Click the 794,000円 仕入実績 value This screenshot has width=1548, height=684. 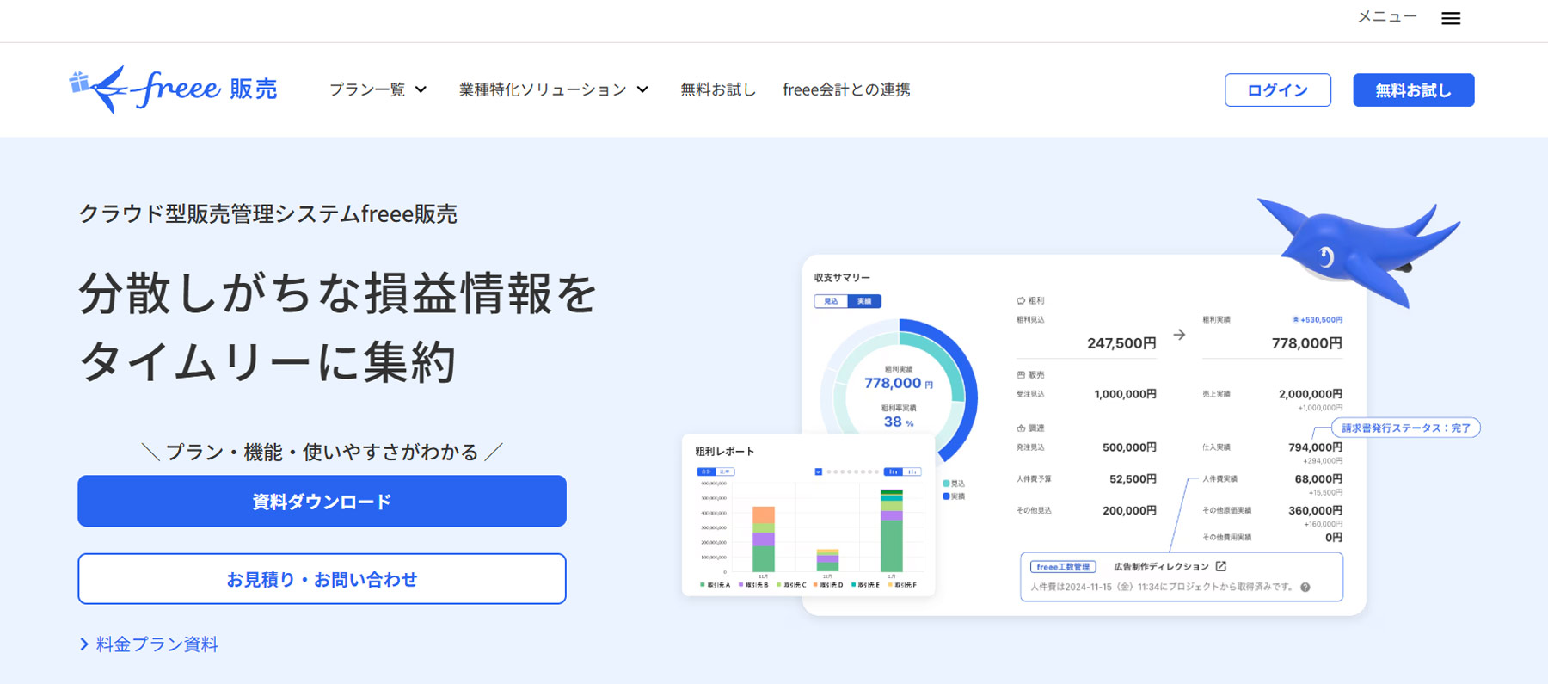1315,447
